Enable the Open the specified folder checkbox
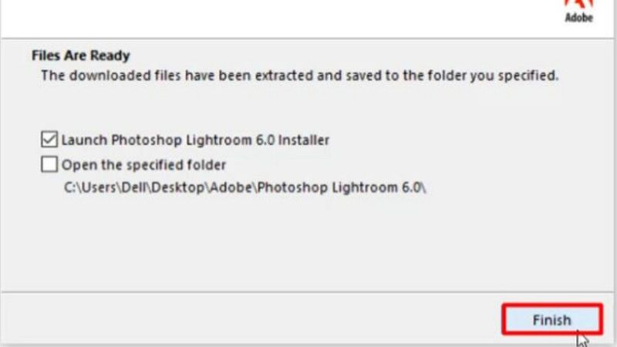The height and width of the screenshot is (347, 617). coord(49,163)
